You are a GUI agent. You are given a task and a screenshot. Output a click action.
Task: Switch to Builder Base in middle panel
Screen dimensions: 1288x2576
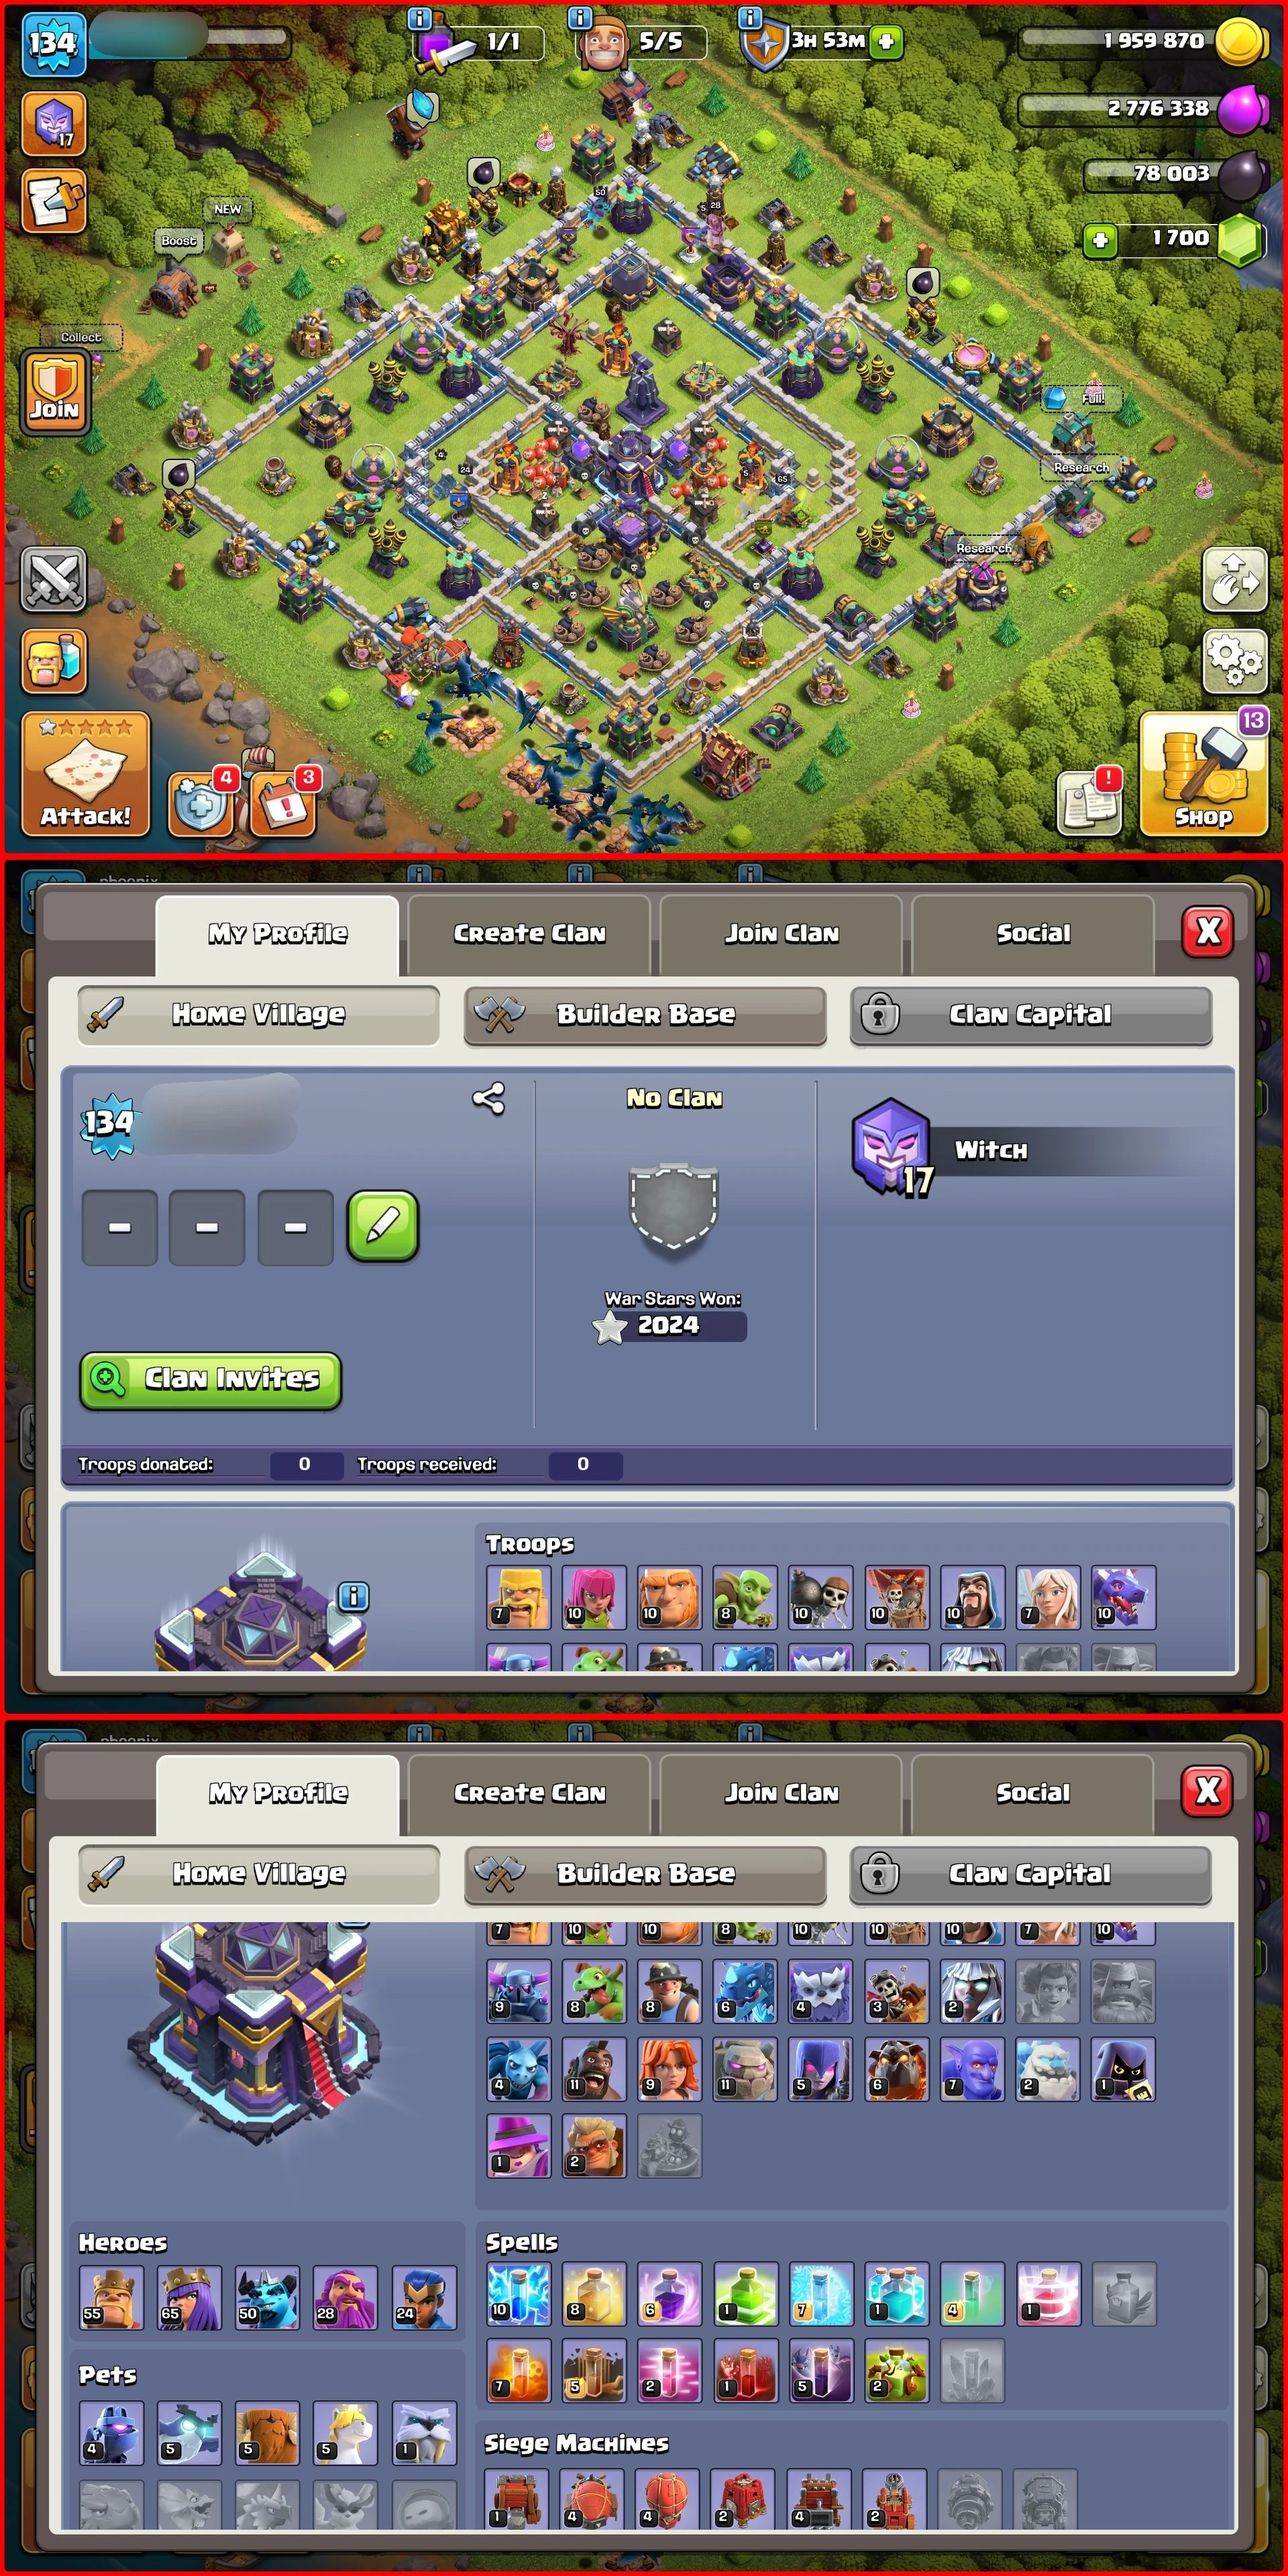click(645, 1014)
